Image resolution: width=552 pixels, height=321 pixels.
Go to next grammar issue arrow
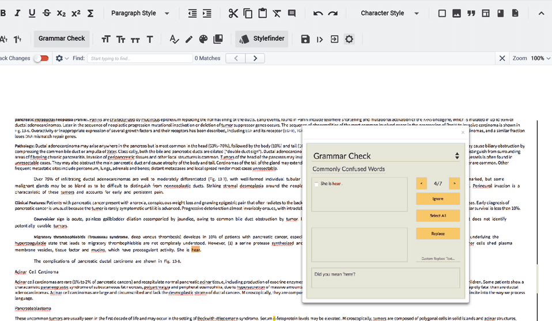pyautogui.click(x=454, y=184)
